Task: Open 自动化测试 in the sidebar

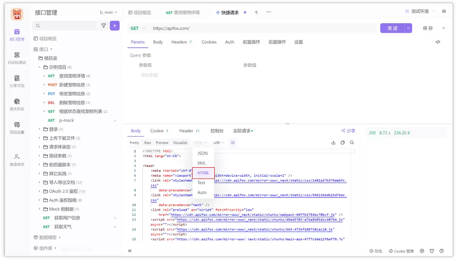Action: click(17, 58)
